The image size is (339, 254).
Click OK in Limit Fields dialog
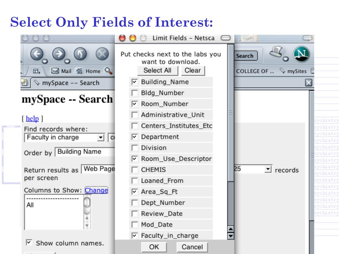tap(154, 247)
